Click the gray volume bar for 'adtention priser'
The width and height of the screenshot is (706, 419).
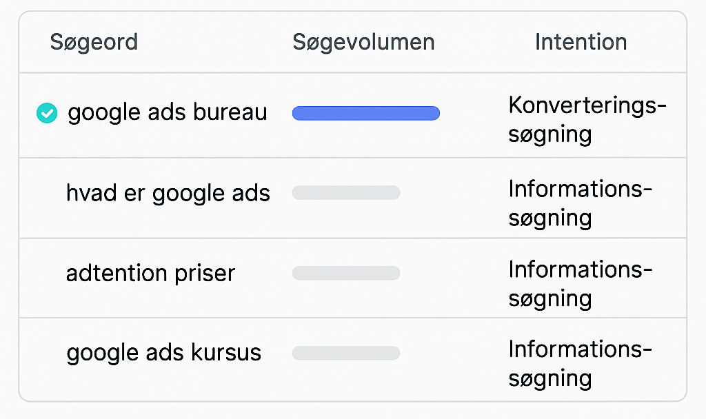coord(345,274)
